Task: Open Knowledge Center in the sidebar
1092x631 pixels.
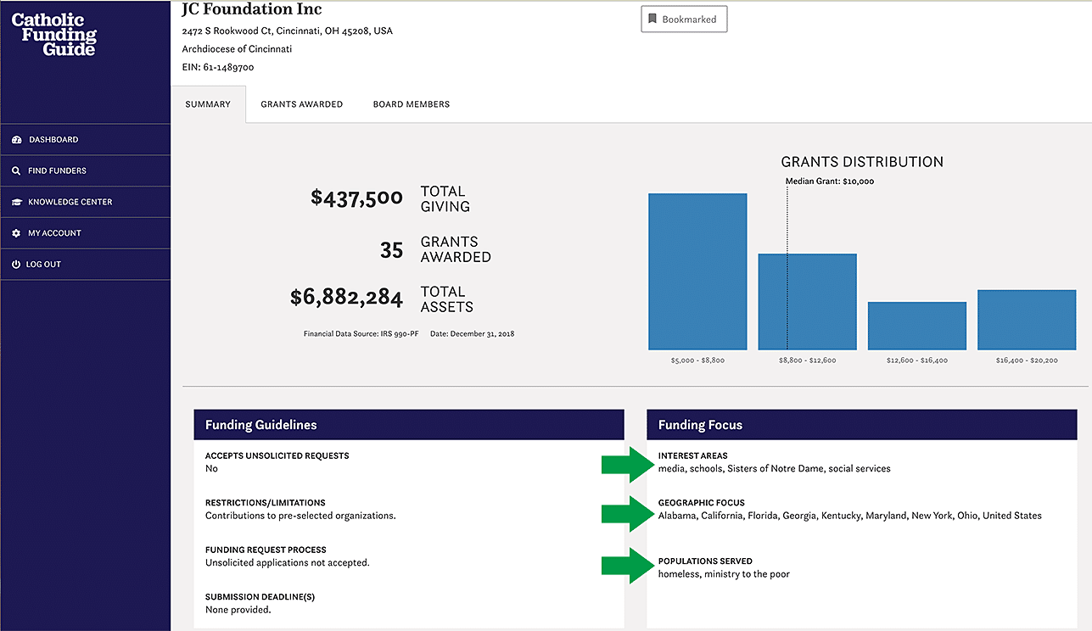Action: [x=85, y=202]
